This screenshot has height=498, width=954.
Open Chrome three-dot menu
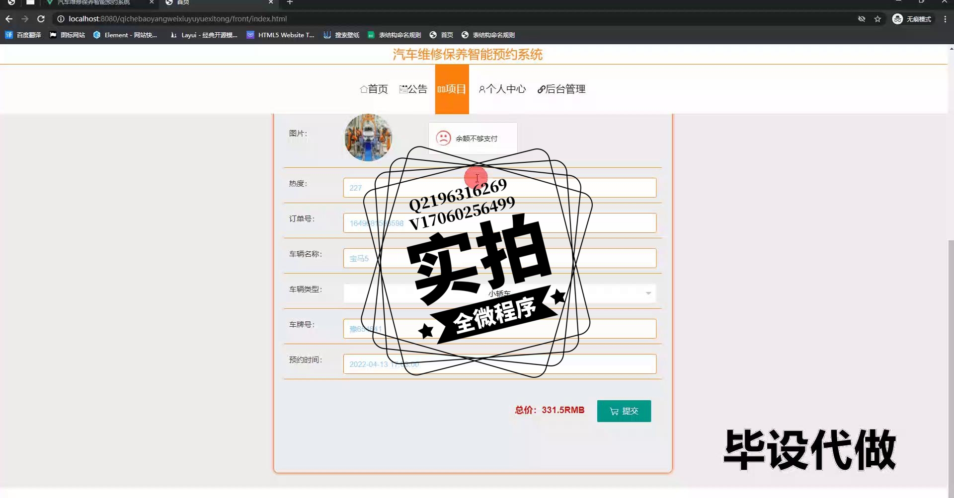[945, 19]
